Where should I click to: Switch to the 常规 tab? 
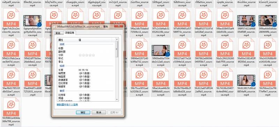pos(58,33)
